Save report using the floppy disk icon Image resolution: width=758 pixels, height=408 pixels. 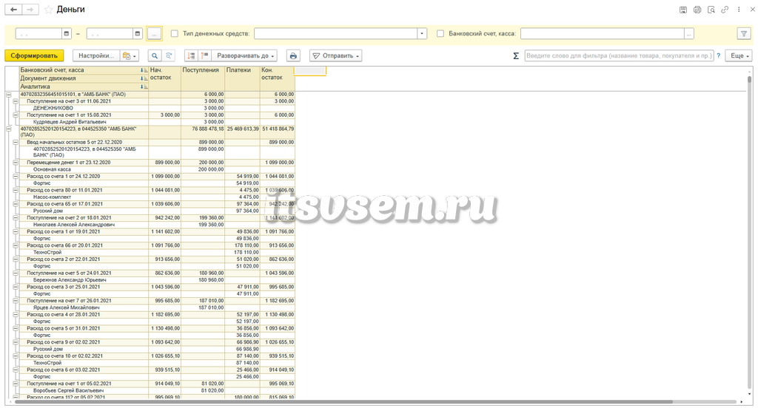(x=683, y=10)
